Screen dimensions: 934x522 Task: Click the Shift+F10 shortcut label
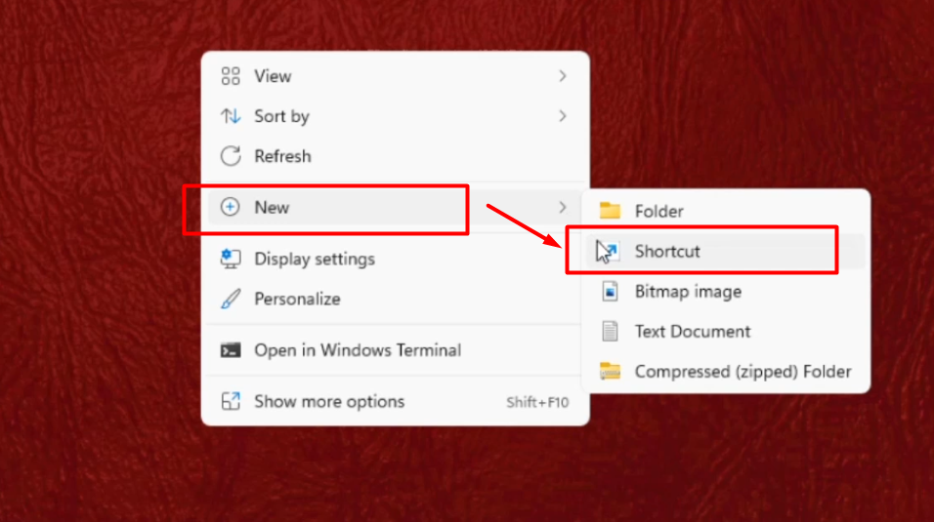(537, 402)
